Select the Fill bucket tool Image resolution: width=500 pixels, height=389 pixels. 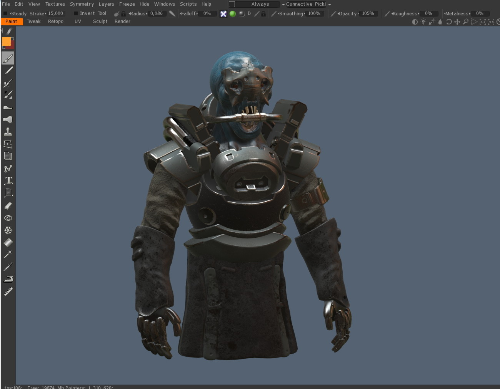[8, 242]
